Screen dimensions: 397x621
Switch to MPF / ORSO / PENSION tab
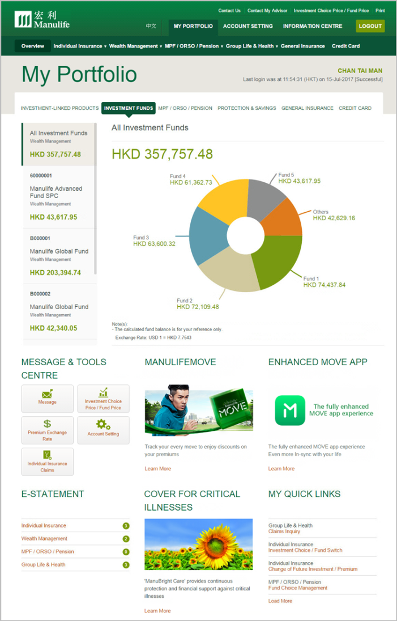pyautogui.click(x=185, y=108)
